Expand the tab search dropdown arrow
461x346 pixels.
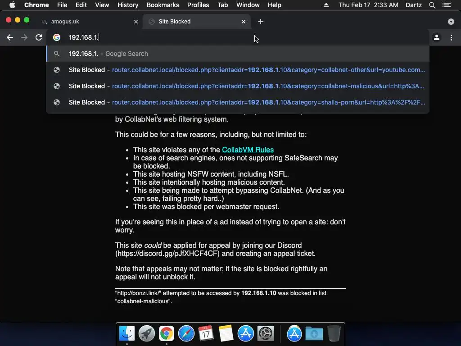point(451,22)
